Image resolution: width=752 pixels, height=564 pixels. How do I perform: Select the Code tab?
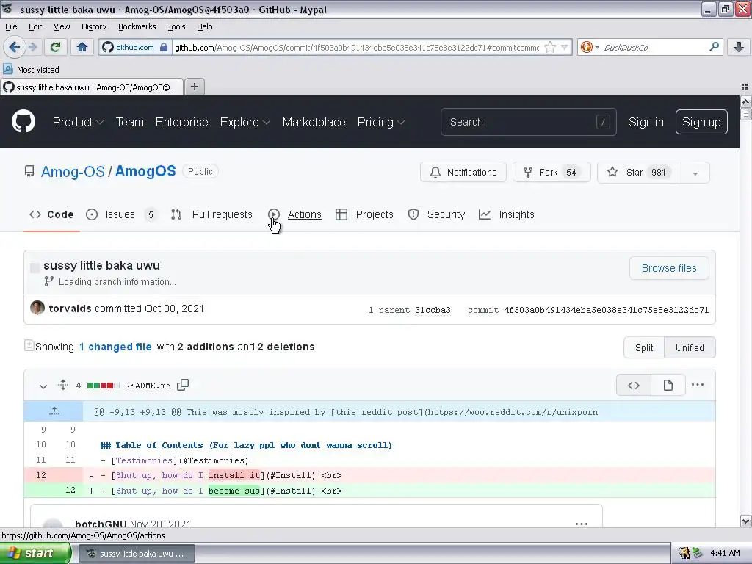[51, 214]
